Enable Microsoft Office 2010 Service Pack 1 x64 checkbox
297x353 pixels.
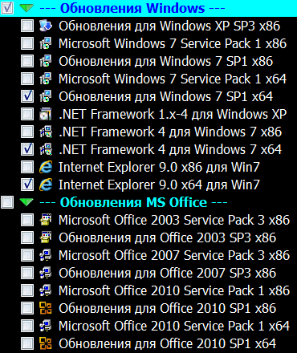click(27, 326)
